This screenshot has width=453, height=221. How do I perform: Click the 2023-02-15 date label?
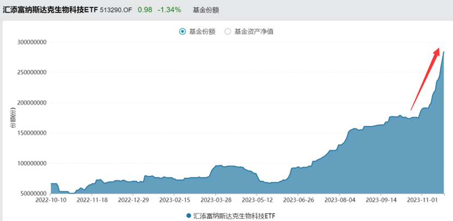[x=174, y=200]
